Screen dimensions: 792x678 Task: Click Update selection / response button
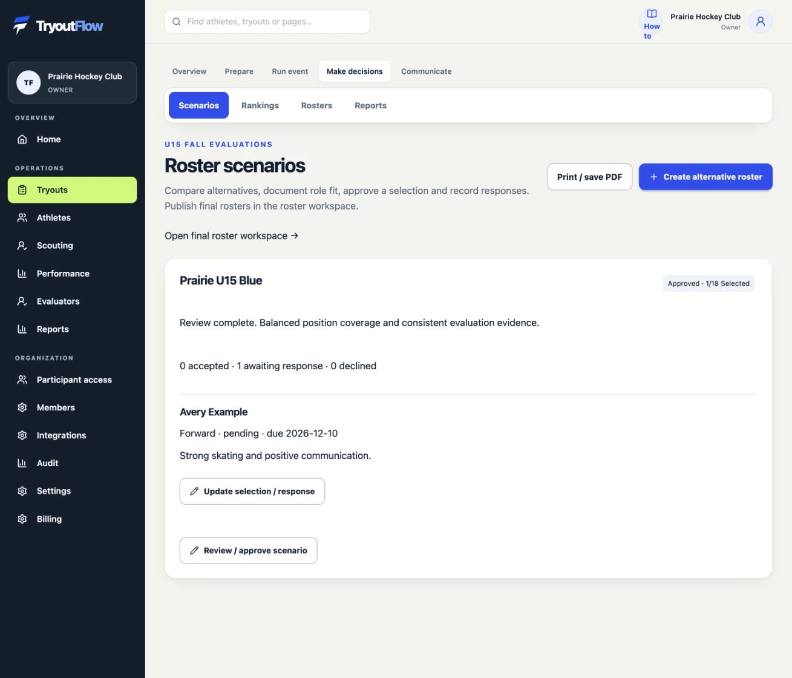[252, 492]
